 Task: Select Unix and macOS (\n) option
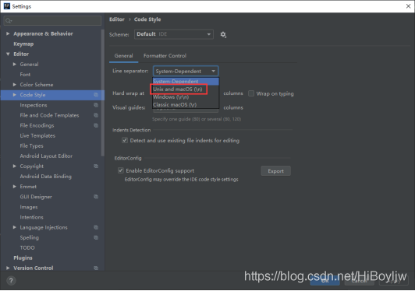pyautogui.click(x=186, y=89)
